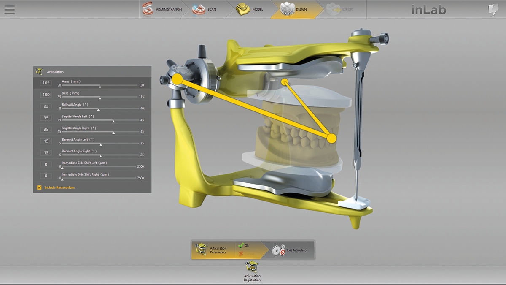Screen dimensions: 506x285
Task: Click the Bennett Angle Right value field
Action: point(46,153)
